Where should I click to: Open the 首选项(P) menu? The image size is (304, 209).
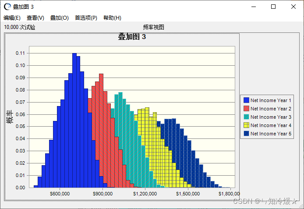(x=86, y=18)
